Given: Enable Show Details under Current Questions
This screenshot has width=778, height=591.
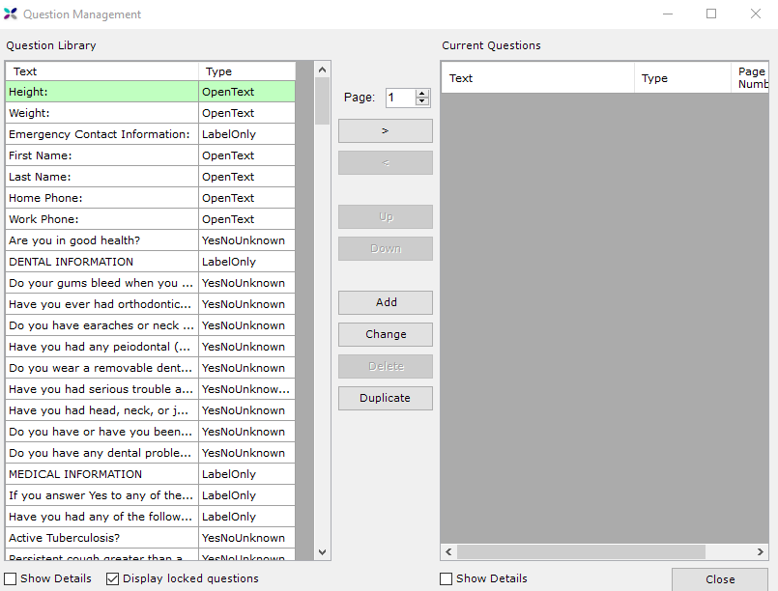Looking at the screenshot, I should pos(446,578).
